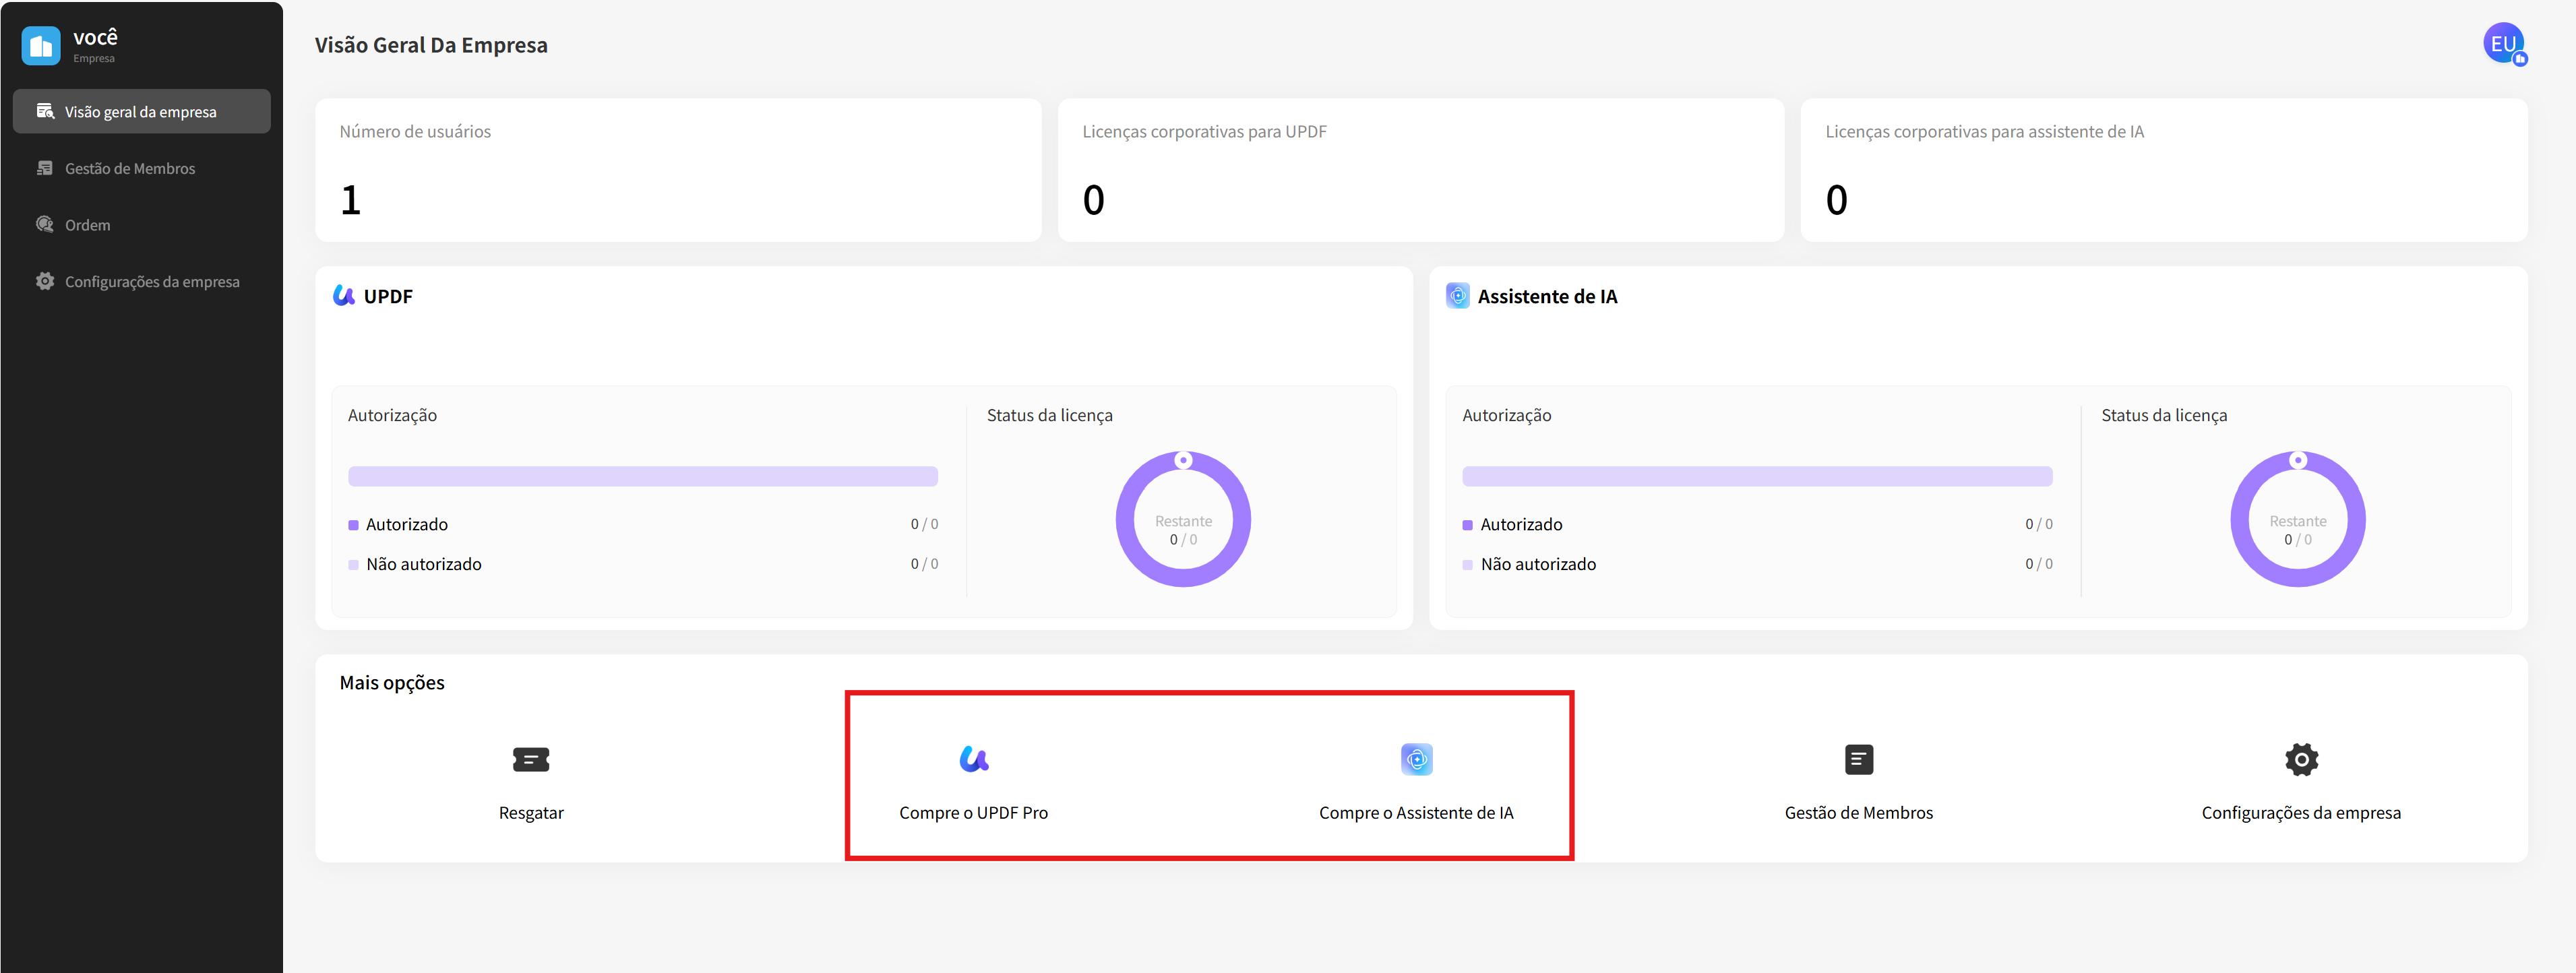Click Autorização label in the UPDF card

(x=392, y=415)
